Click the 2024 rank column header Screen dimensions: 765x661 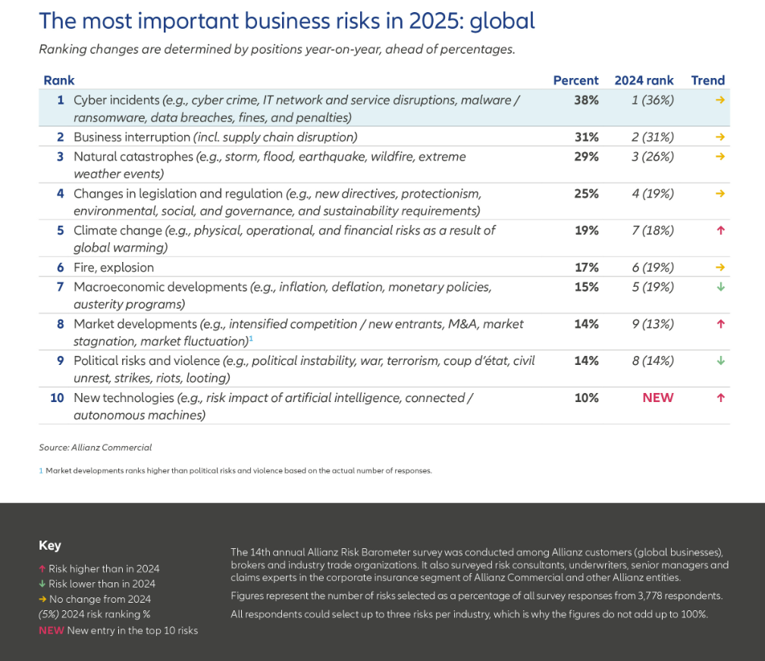click(644, 80)
